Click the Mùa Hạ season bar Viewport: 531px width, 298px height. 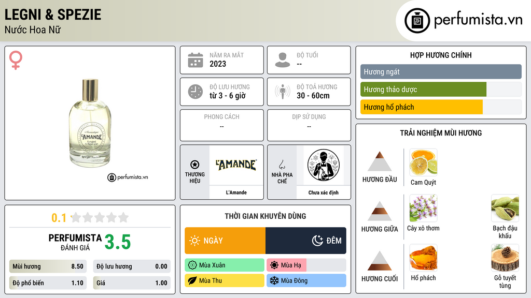[306, 265]
